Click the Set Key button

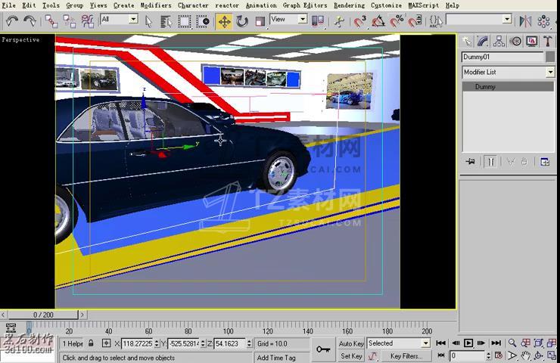(350, 356)
